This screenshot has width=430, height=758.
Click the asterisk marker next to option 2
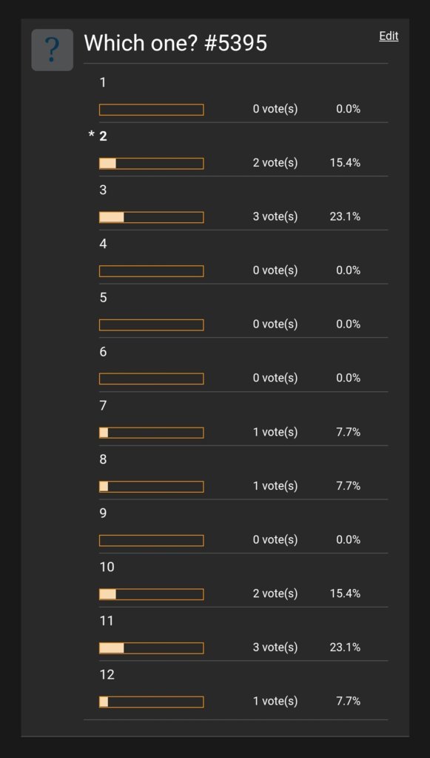[x=91, y=136]
